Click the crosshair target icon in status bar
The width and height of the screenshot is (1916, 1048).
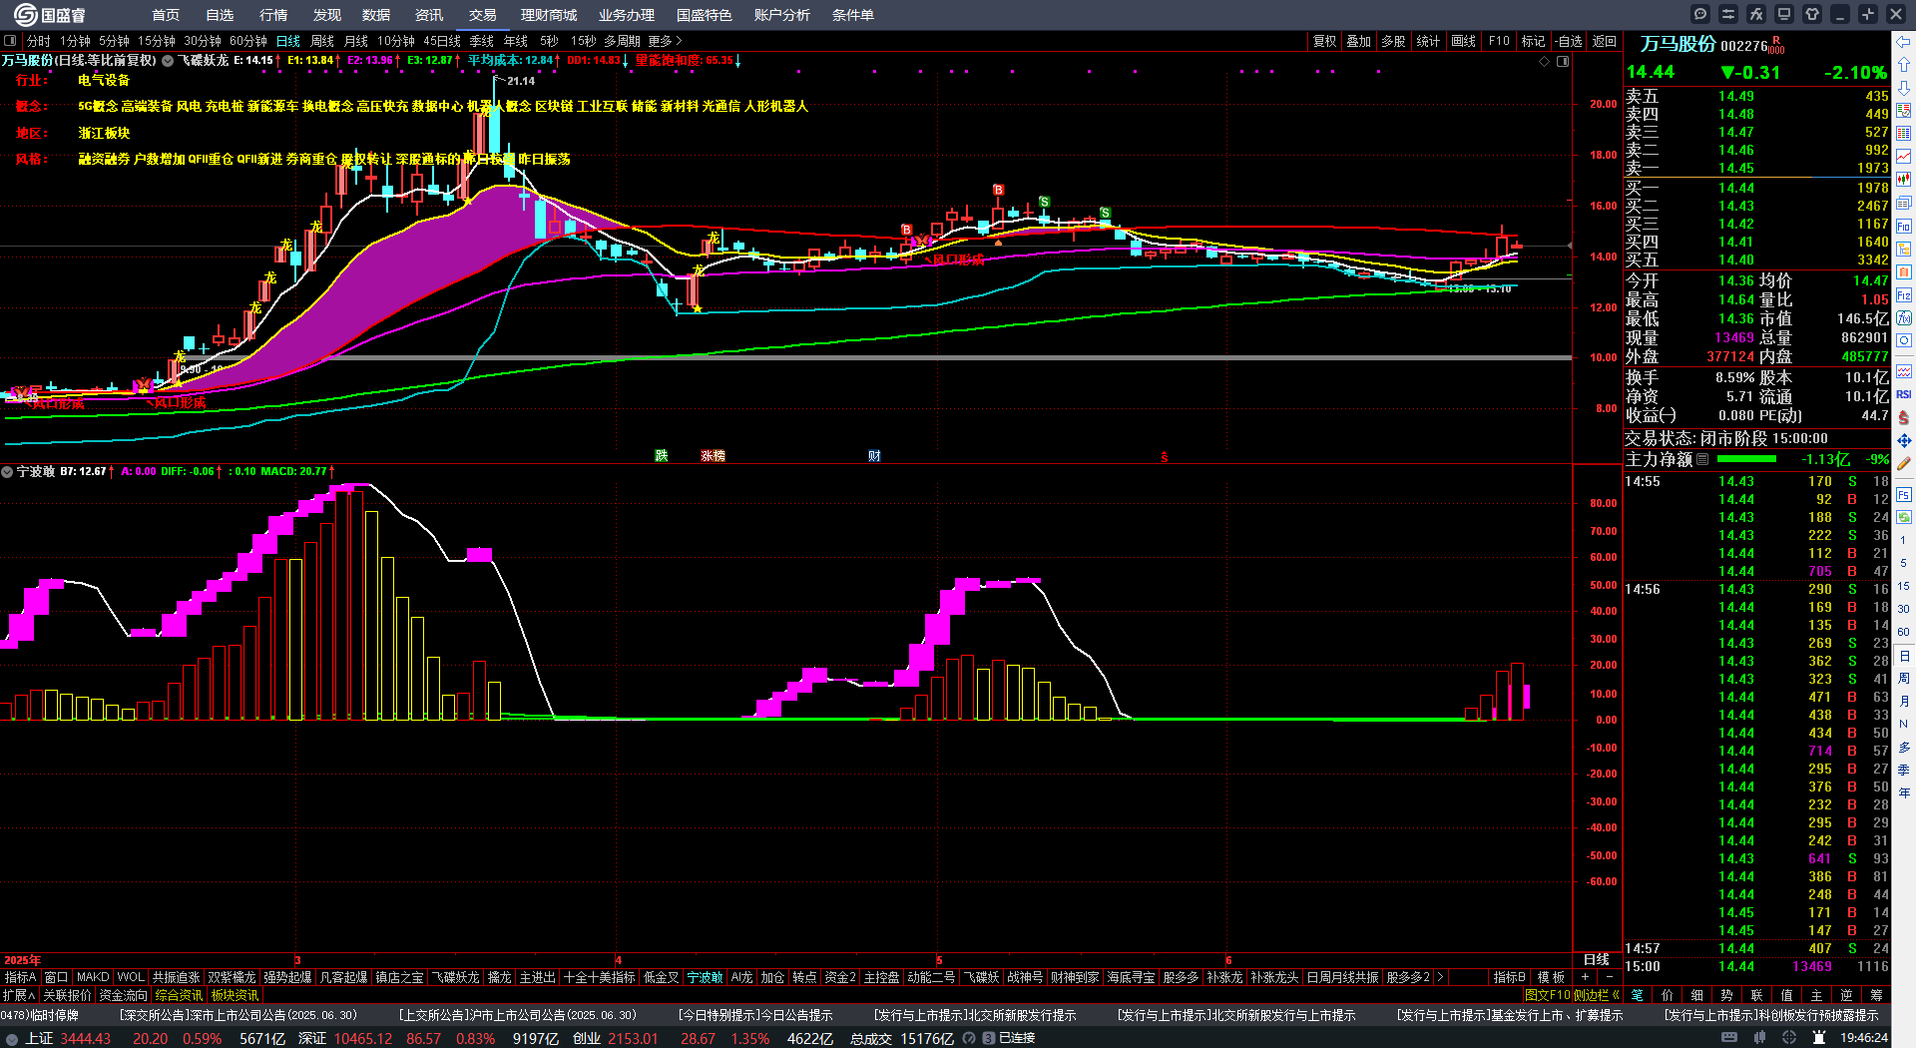tap(1790, 1038)
